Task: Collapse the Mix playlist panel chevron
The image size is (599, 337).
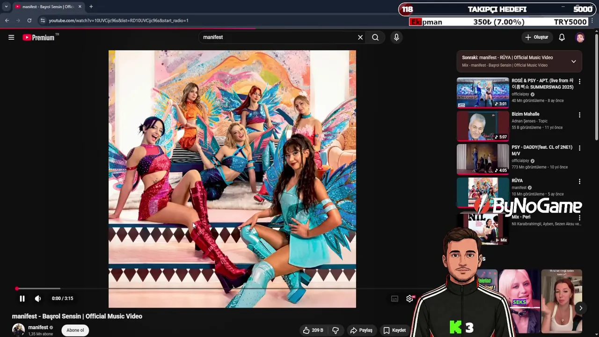Action: point(573,61)
